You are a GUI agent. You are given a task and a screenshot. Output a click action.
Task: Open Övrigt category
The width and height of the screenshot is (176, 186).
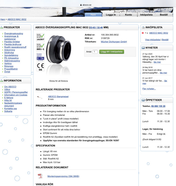click(7, 72)
